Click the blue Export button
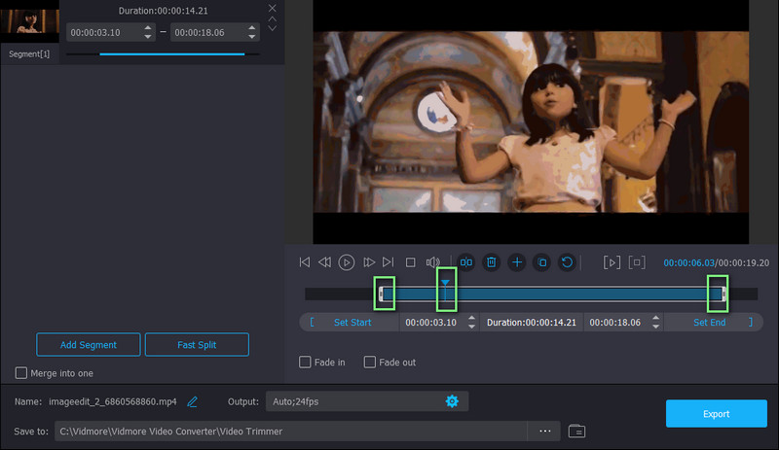Viewport: 779px width, 450px height. pyautogui.click(x=716, y=414)
